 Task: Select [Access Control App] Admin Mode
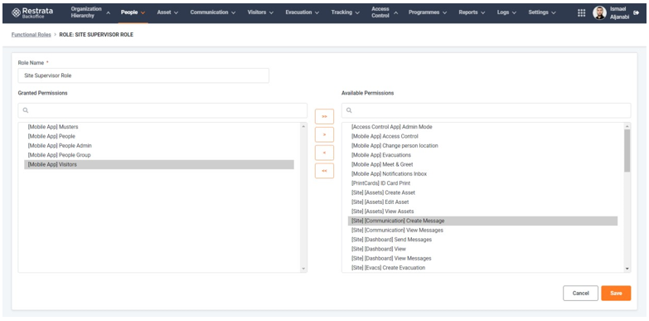click(482, 127)
